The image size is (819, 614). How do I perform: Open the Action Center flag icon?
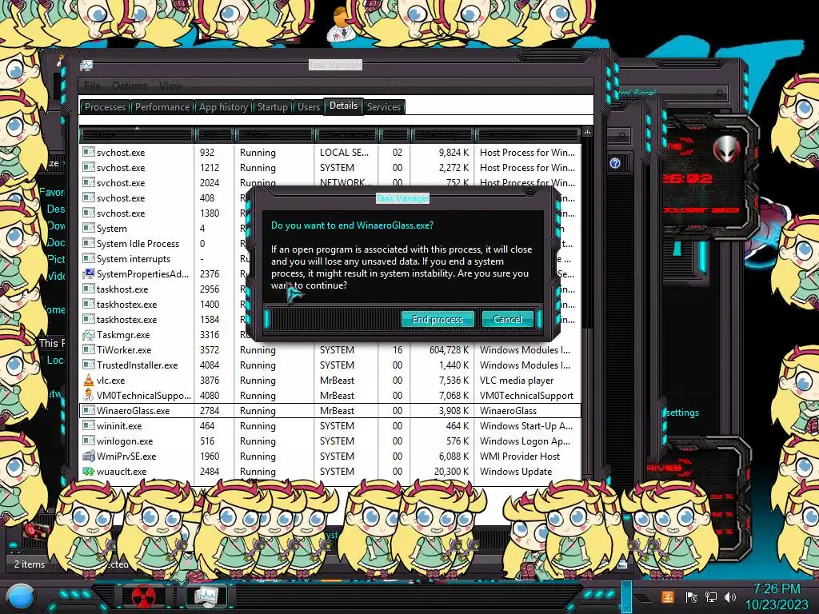click(691, 596)
